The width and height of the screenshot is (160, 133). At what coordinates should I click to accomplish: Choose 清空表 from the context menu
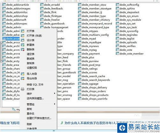tap(31, 54)
